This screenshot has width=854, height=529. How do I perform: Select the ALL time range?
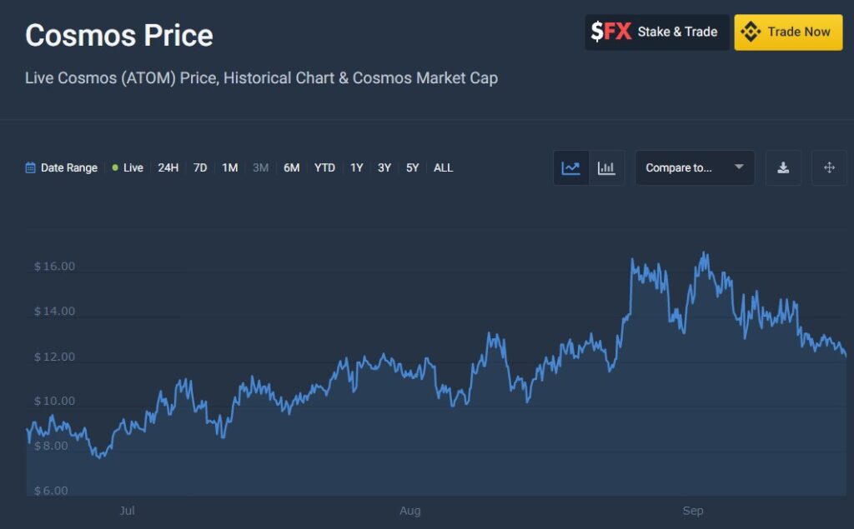pos(444,168)
